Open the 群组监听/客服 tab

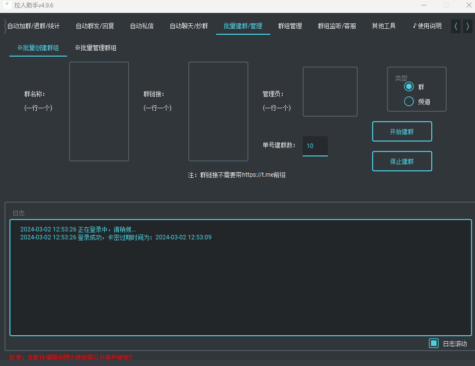click(337, 26)
